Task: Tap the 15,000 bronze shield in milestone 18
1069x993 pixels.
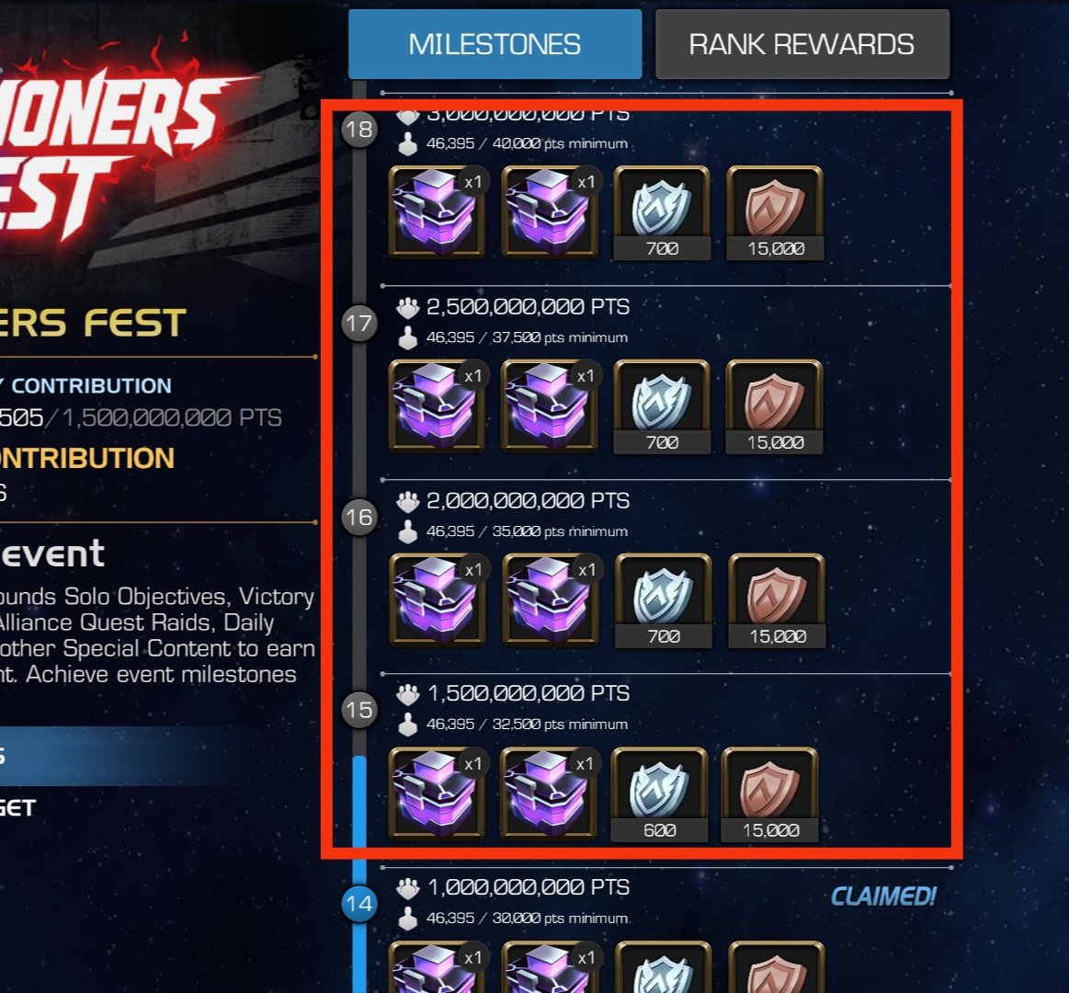Action: tap(775, 213)
